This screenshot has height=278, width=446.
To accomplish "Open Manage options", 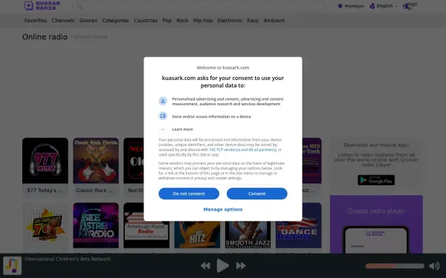I will point(223,209).
